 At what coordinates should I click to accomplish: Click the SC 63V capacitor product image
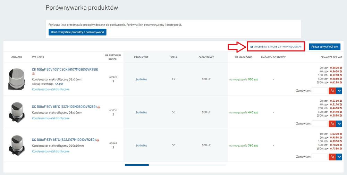point(17,146)
